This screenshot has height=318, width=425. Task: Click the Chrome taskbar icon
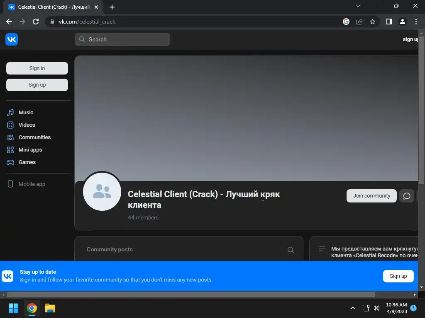(32, 308)
